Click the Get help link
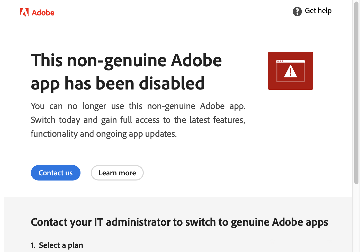 coord(318,11)
